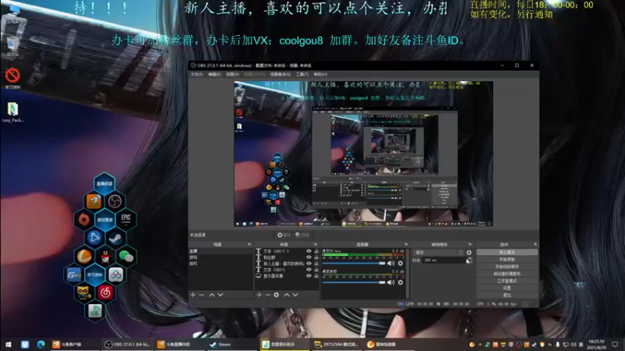Mute the second mixer audio channel

391,282
